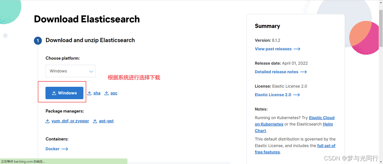The width and height of the screenshot is (383, 164).
Task: Open the Docker containers link
Action: pyautogui.click(x=52, y=149)
